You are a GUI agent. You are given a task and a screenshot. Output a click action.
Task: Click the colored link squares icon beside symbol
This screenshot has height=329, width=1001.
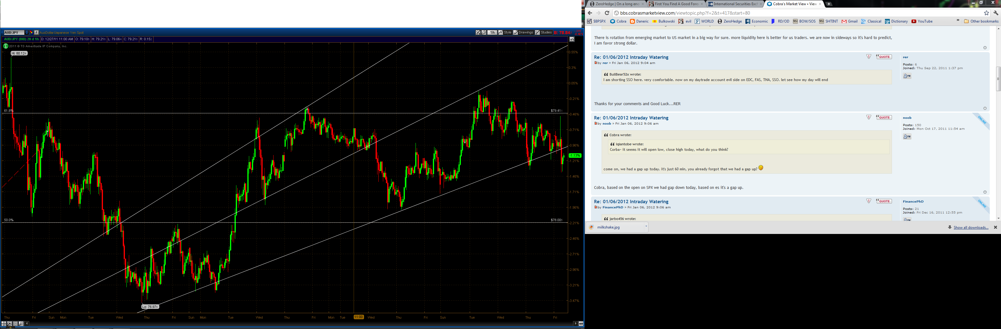[31, 33]
